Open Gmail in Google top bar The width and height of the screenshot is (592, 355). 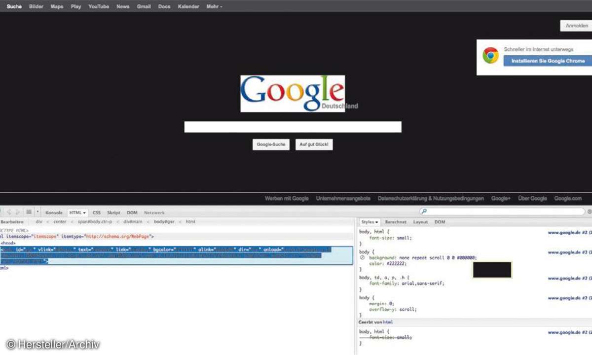(144, 6)
